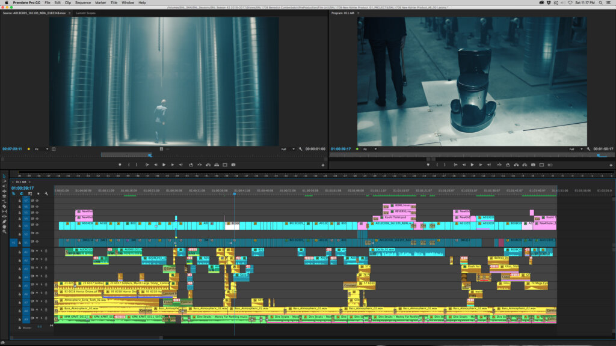Click Overwrite in the Source monitor
Screen dimensions: 616x346
tap(217, 165)
